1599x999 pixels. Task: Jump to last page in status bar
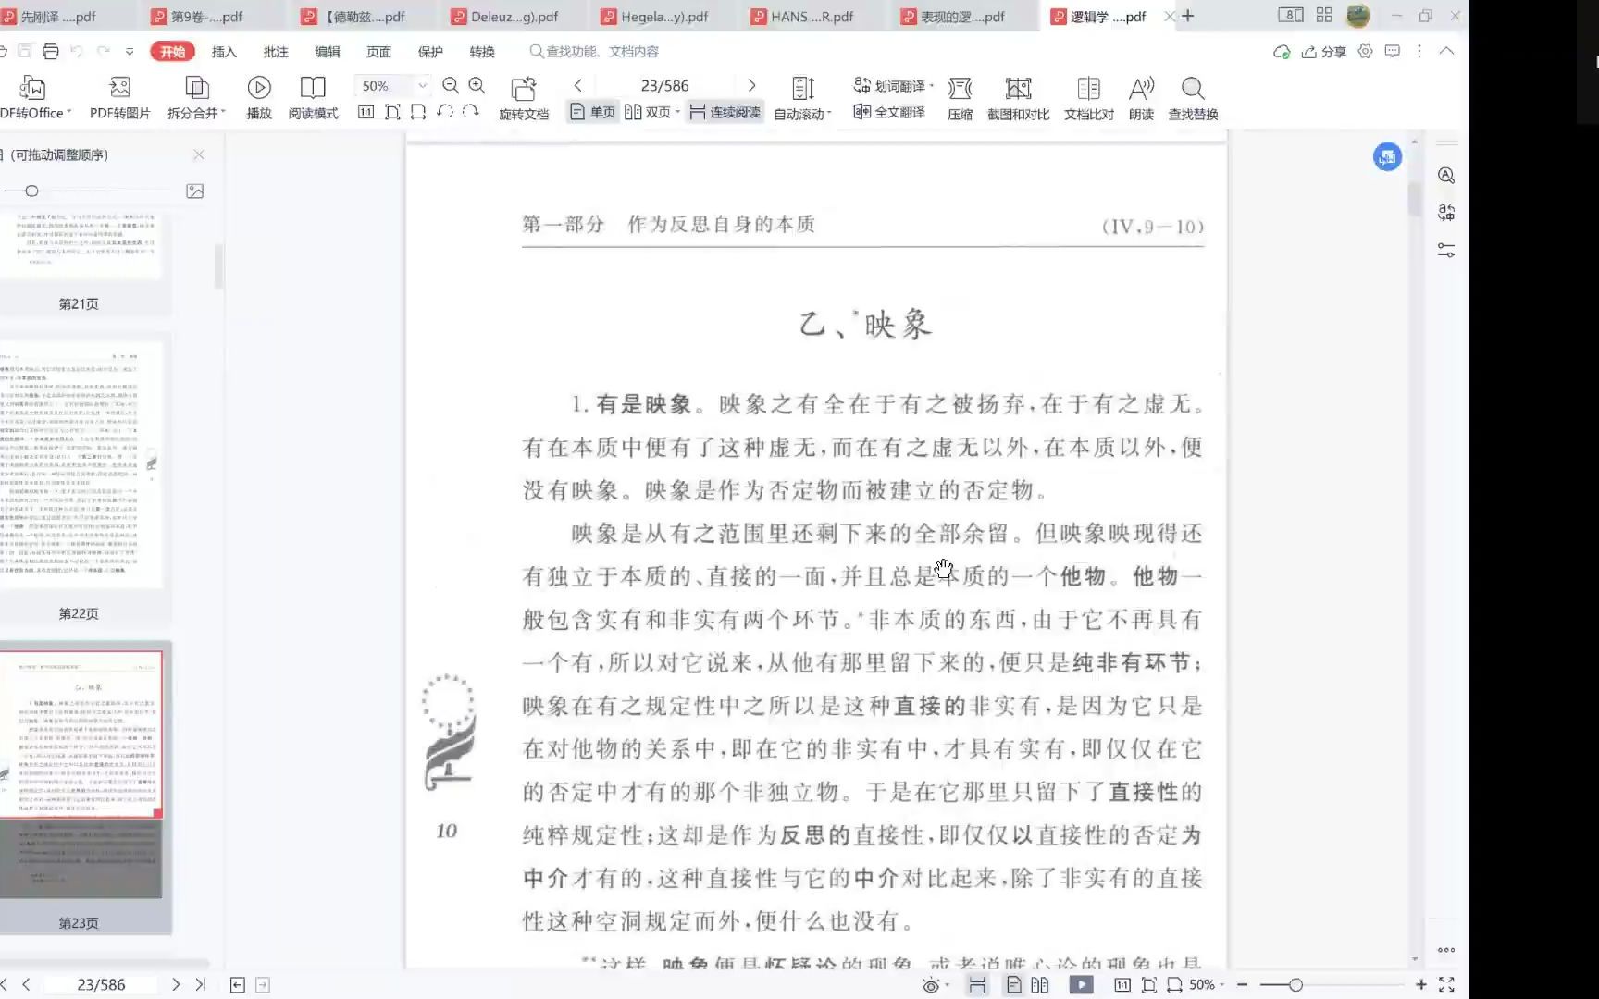coord(201,985)
